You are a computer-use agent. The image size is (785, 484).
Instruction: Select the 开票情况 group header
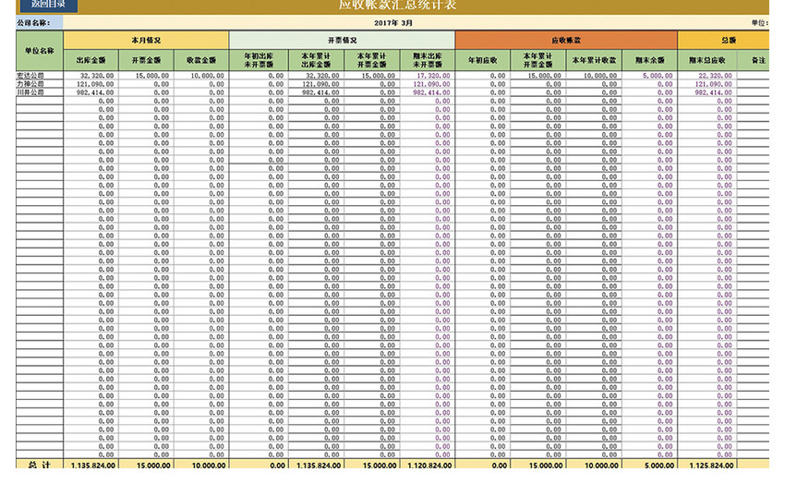coord(342,40)
